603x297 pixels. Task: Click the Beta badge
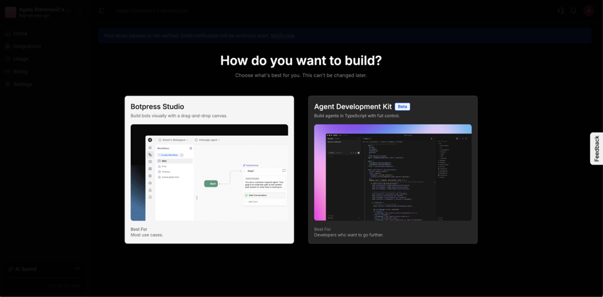[x=402, y=106]
